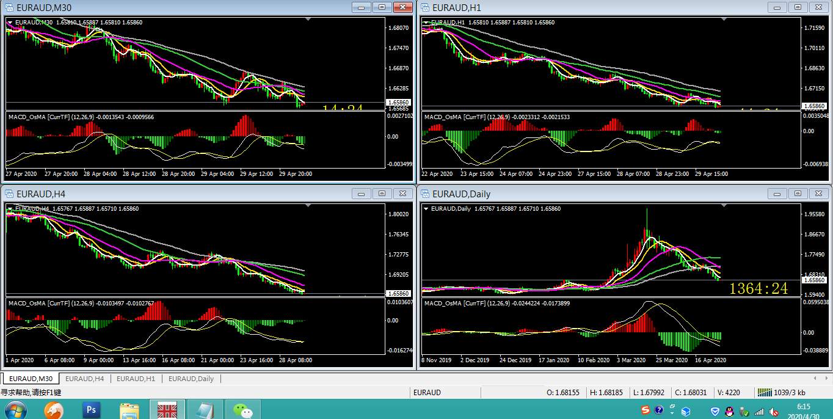Toggle one-click trading arrow on Daily chart
The height and width of the screenshot is (419, 833).
[426, 209]
